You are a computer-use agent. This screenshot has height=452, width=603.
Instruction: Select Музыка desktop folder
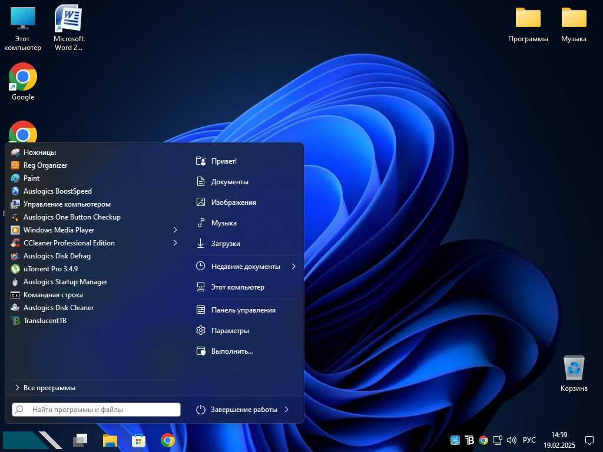coord(574,25)
